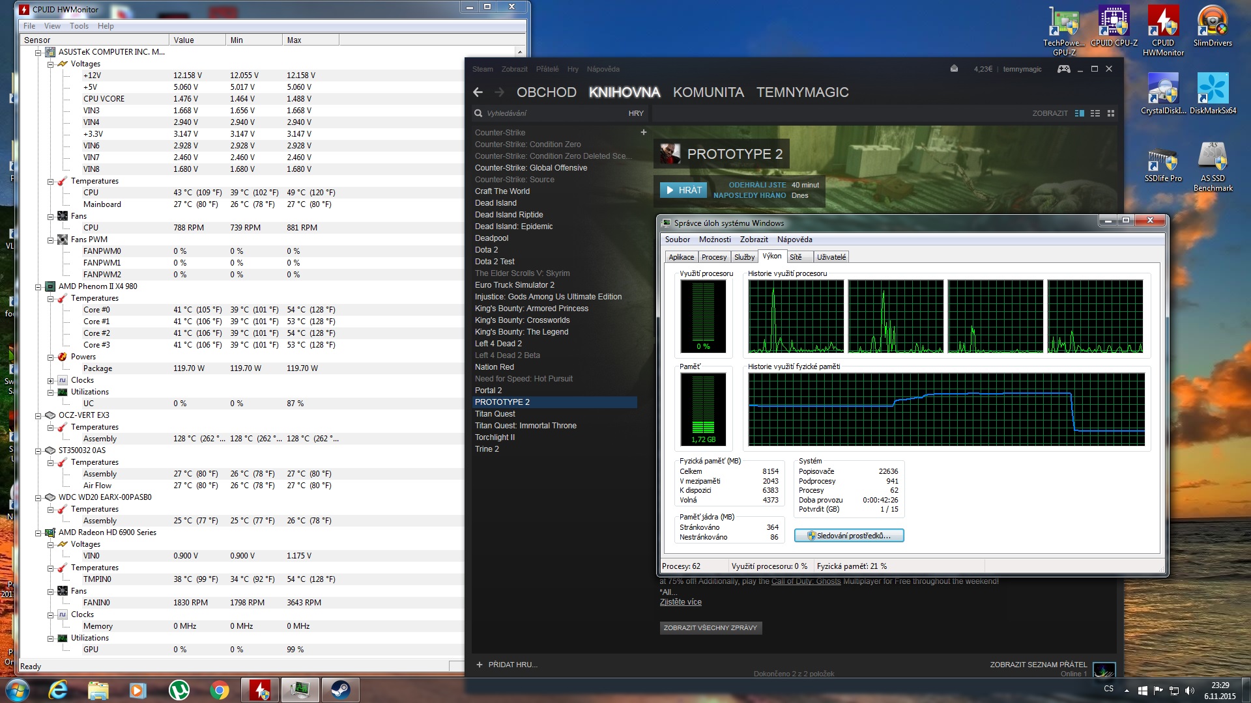Open SlimDrivers desktop icon
The height and width of the screenshot is (703, 1251).
(x=1213, y=26)
